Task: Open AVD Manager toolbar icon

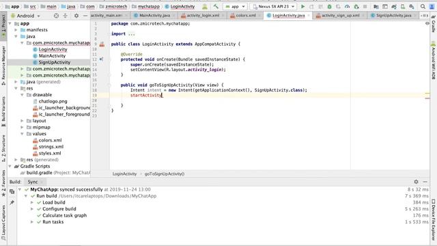Action: pyautogui.click(x=403, y=6)
